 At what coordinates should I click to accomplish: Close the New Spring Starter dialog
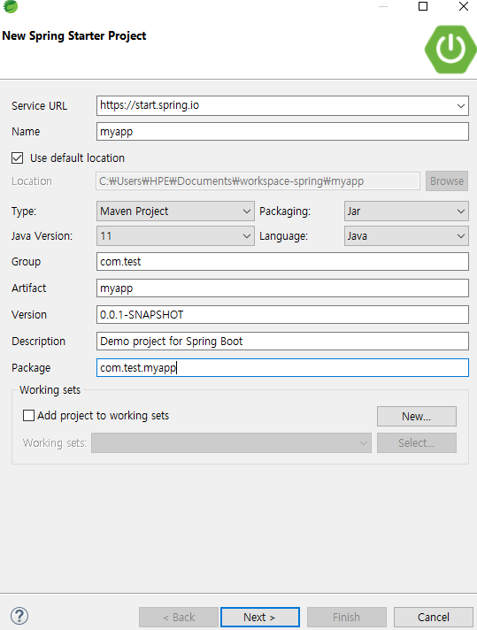[464, 6]
